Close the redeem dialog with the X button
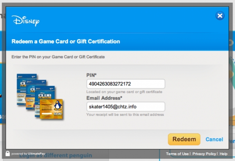235x161 pixels. click(220, 16)
